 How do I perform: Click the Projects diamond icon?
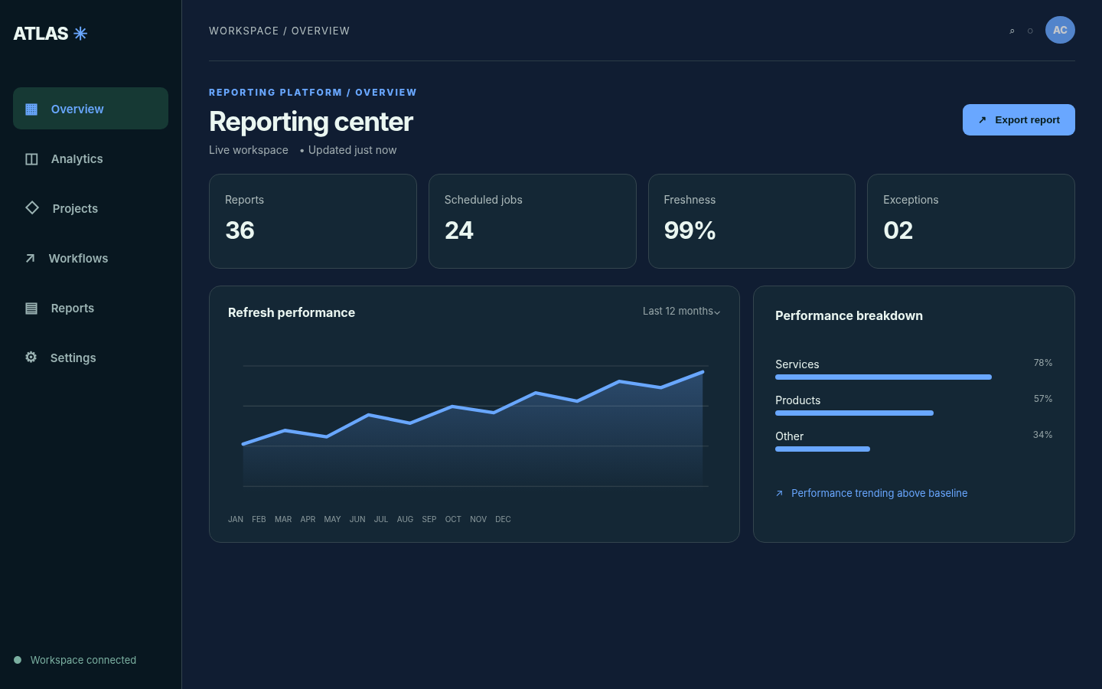point(32,207)
